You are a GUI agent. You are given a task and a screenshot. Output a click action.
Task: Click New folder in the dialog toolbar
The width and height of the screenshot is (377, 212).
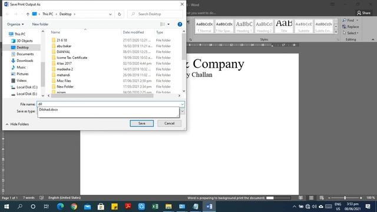(x=40, y=24)
